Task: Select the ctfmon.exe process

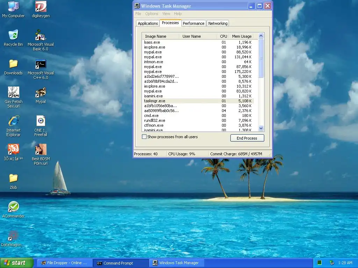Action: pyautogui.click(x=198, y=125)
